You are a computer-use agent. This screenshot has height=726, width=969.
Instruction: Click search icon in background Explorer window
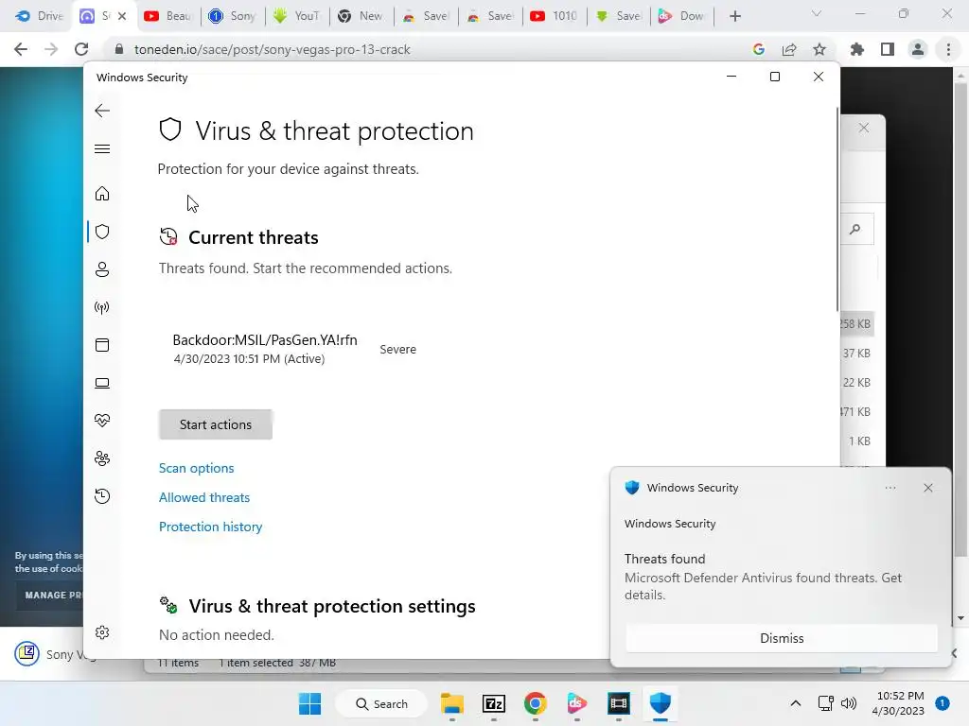coord(855,229)
